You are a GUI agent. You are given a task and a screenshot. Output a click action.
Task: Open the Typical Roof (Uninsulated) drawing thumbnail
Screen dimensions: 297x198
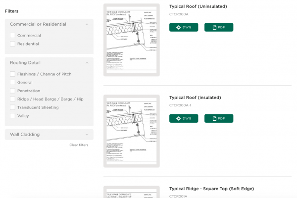132,40
